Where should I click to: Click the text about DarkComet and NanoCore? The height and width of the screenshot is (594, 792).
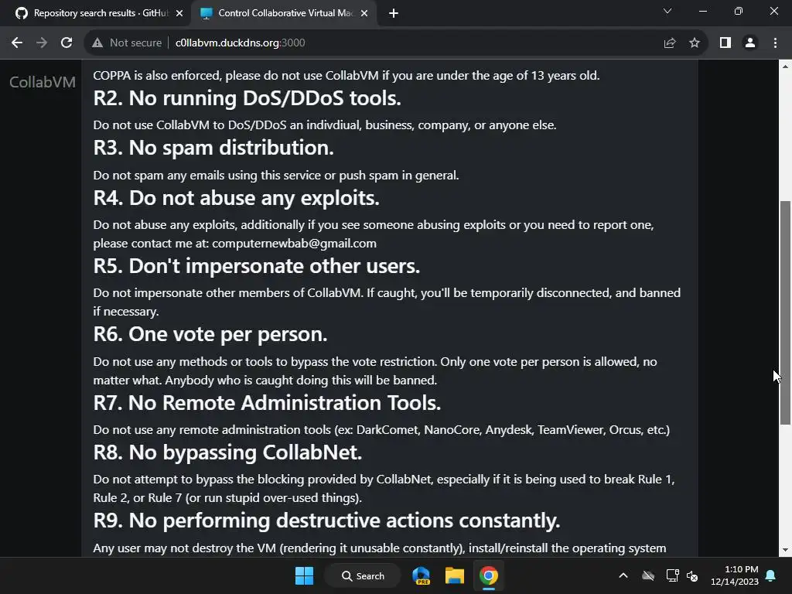tap(381, 430)
